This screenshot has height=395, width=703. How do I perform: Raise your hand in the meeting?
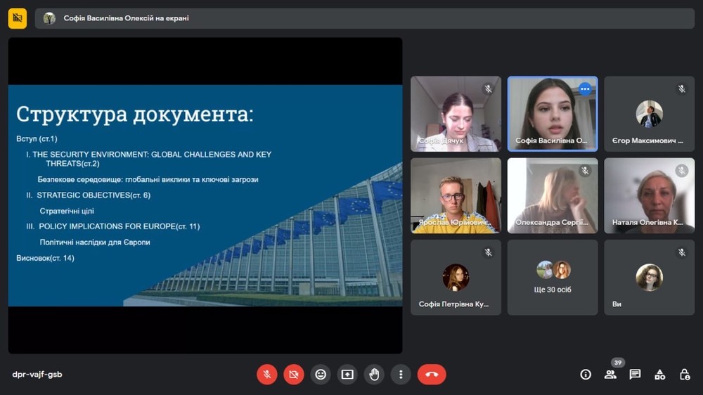tap(374, 375)
